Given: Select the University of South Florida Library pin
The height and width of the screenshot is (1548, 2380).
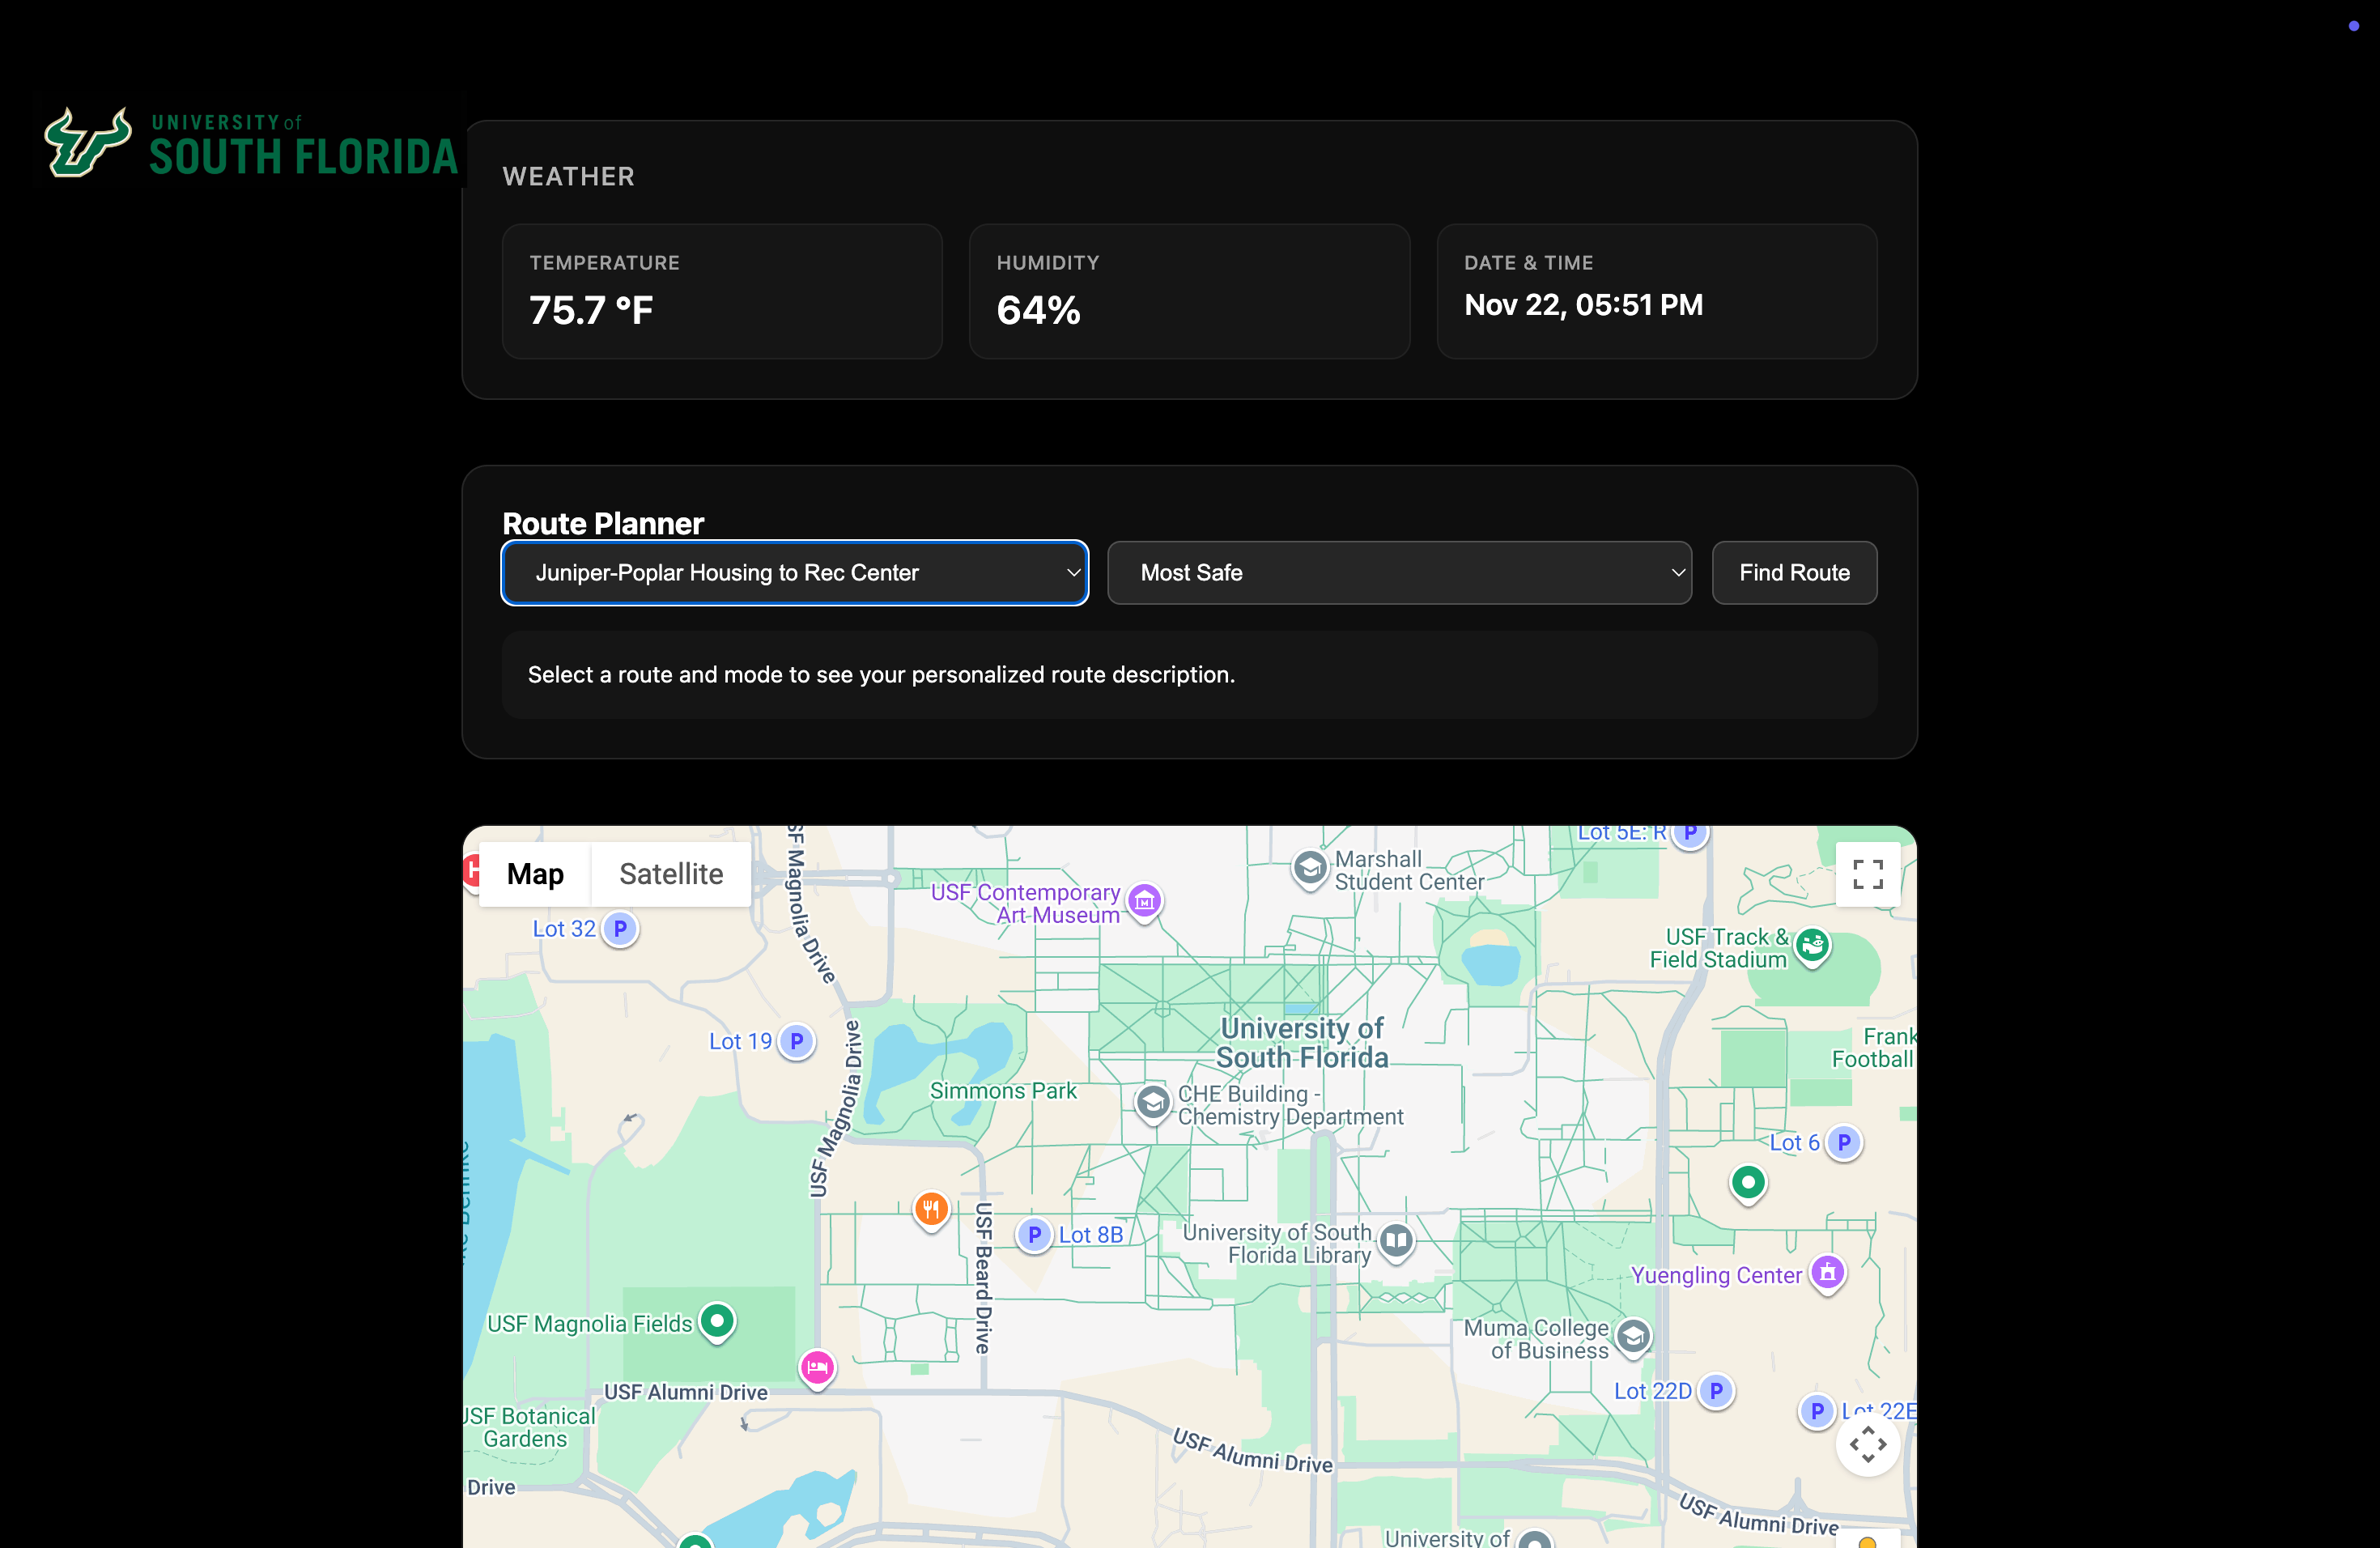Looking at the screenshot, I should coord(1396,1241).
